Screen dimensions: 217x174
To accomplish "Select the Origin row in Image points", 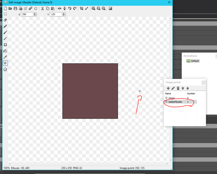I will click(180, 98).
